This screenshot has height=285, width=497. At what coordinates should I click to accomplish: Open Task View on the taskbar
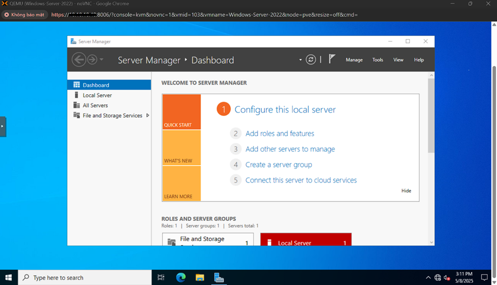(161, 277)
